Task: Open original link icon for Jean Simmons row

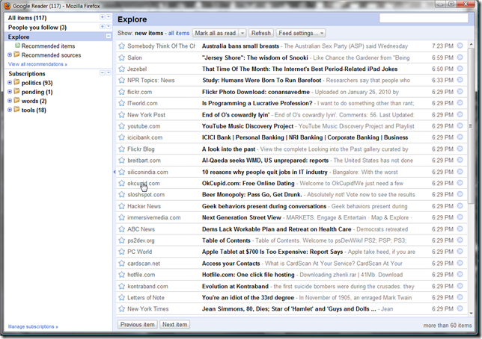Action: point(460,308)
